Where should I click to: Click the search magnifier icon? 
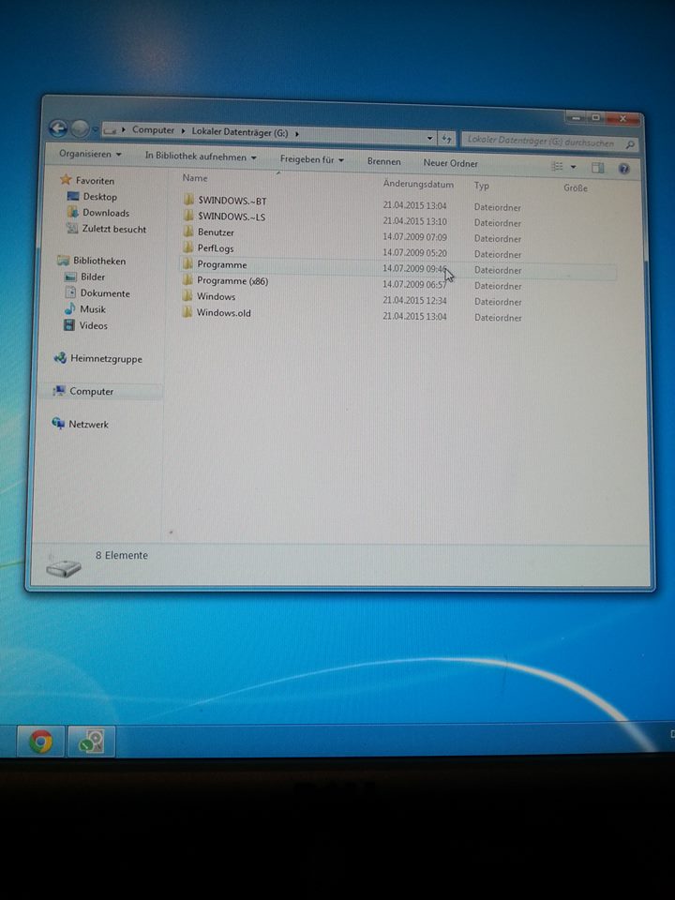point(630,144)
